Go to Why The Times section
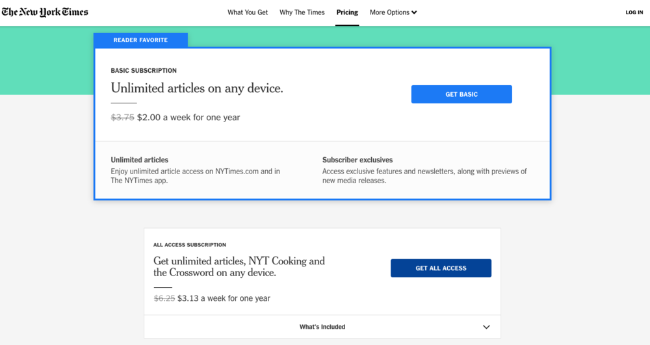Viewport: 650px width, 345px height. (302, 12)
